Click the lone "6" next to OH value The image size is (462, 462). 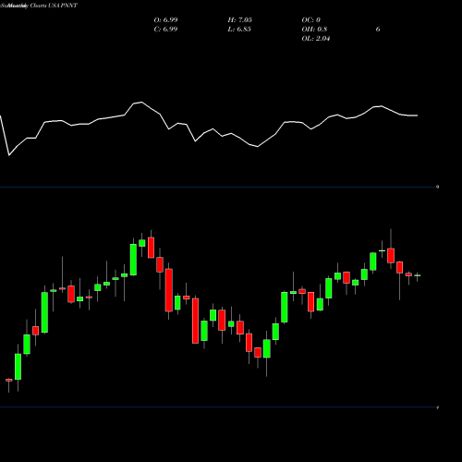click(x=378, y=30)
